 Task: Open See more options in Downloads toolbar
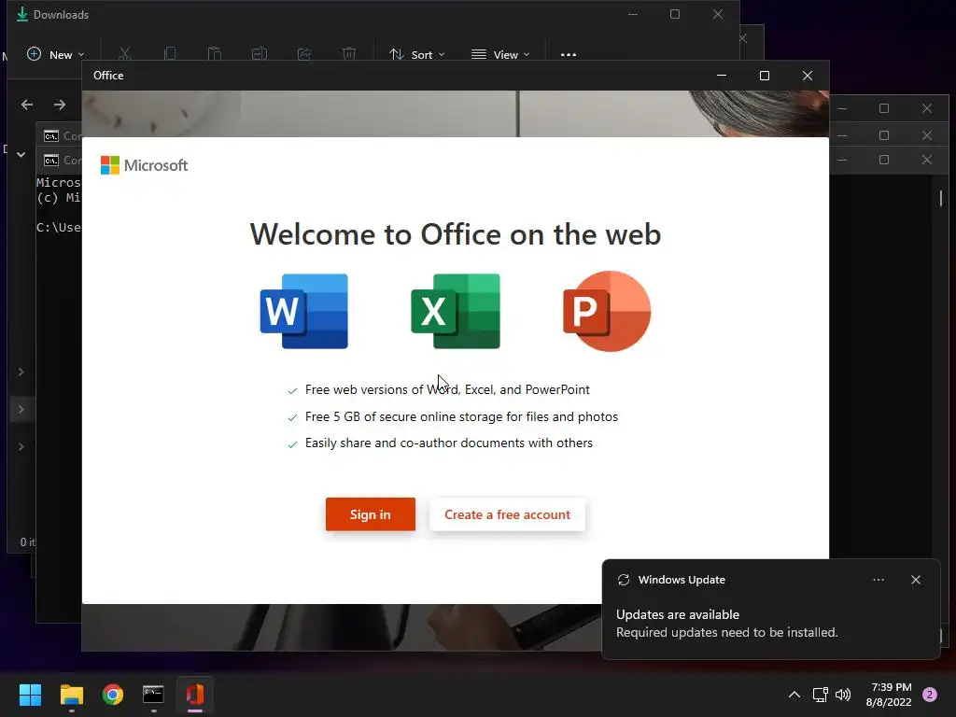pos(569,54)
